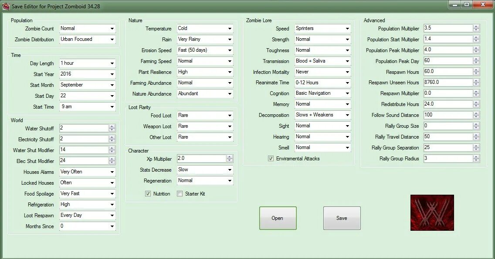Adjust the Elec Shut Modifier stepper
The image size is (495, 259).
pyautogui.click(x=112, y=161)
